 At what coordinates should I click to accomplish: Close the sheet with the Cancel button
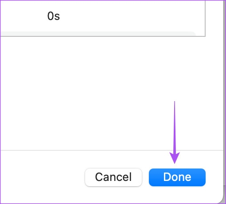pos(113,177)
